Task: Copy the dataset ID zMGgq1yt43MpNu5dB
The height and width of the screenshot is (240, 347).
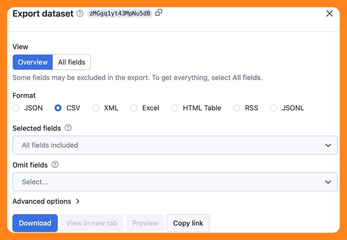Action: [x=159, y=13]
